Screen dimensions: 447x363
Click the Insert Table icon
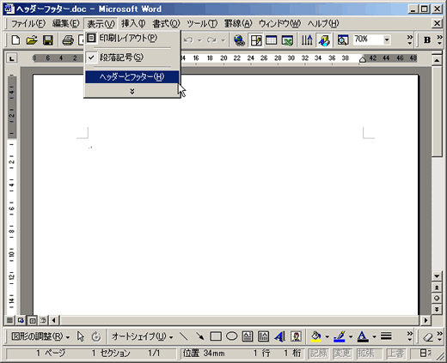(271, 40)
